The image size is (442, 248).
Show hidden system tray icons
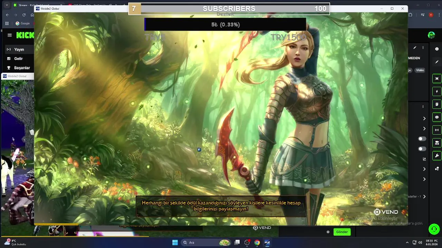coord(407,242)
